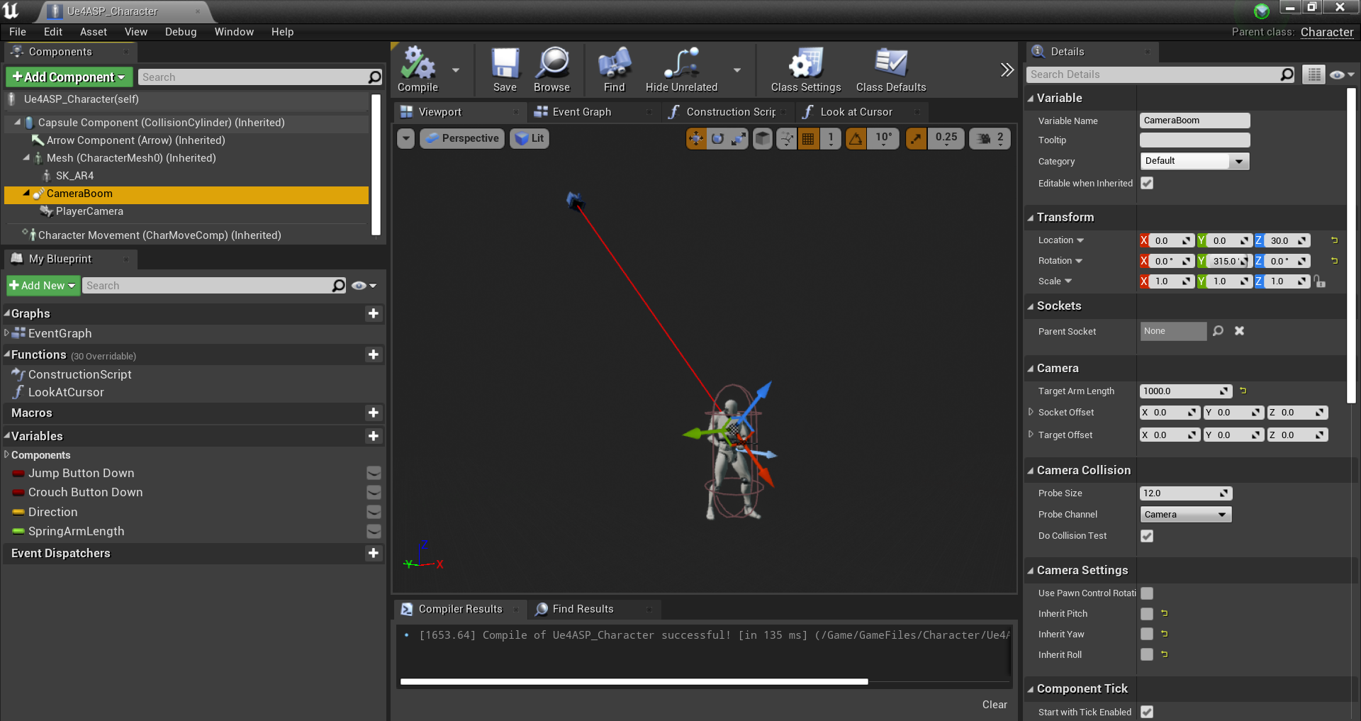Click the Find icon in the toolbar
Viewport: 1361px width, 721px height.
(x=612, y=67)
